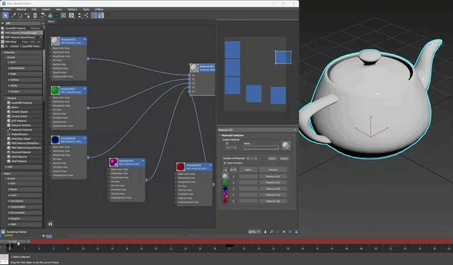Toggle Show Shaded Material in Viewport icon
Screen dimensions: 453x265
click(56, 15)
